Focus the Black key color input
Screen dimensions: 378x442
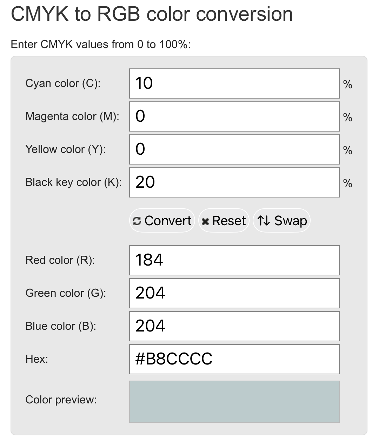[x=234, y=182]
